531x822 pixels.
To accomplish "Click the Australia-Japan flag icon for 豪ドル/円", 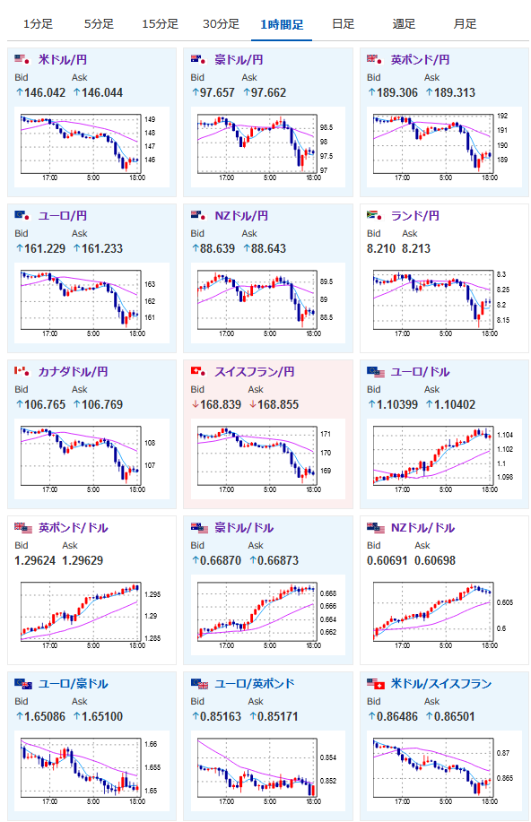I will (x=198, y=59).
